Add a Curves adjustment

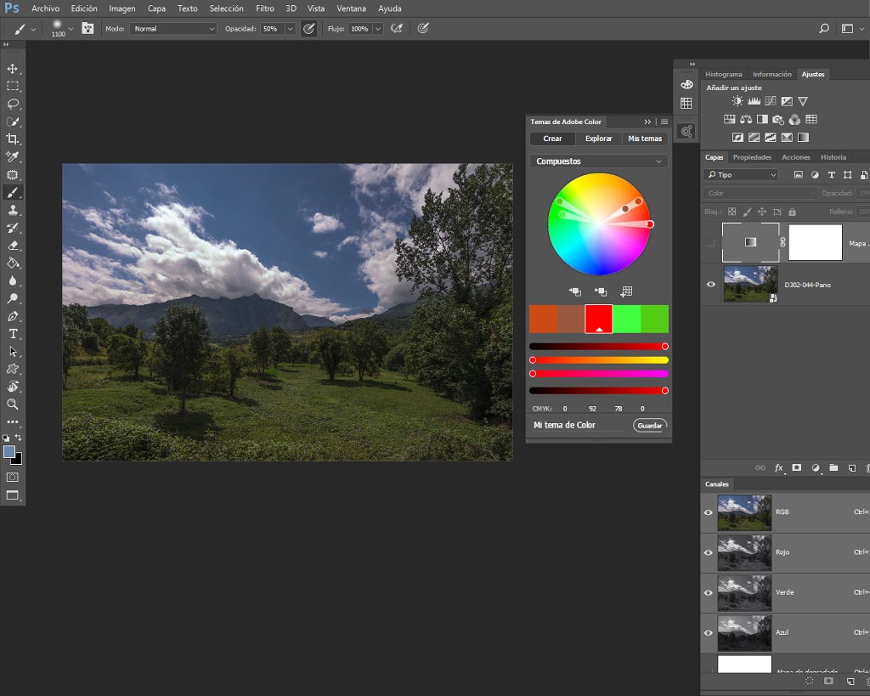pos(770,101)
